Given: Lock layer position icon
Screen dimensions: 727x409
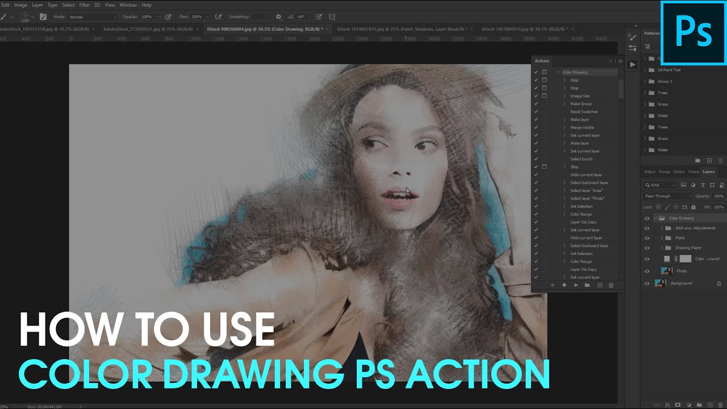Looking at the screenshot, I should [x=676, y=207].
